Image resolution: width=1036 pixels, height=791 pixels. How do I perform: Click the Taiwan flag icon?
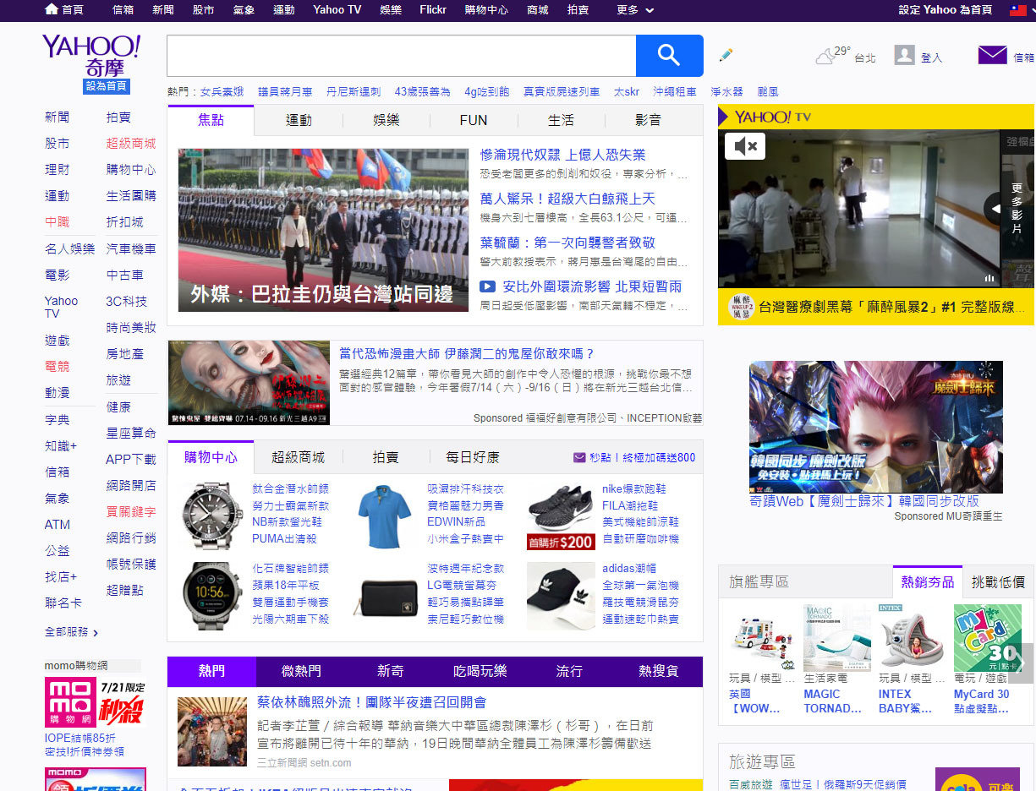[x=1018, y=10]
